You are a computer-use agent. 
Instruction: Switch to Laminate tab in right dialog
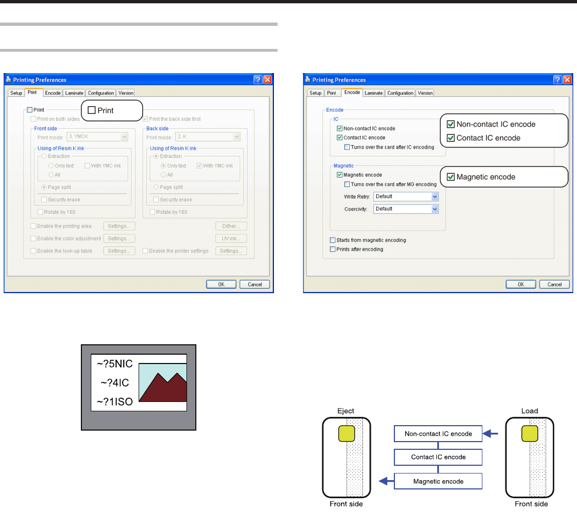coord(373,93)
